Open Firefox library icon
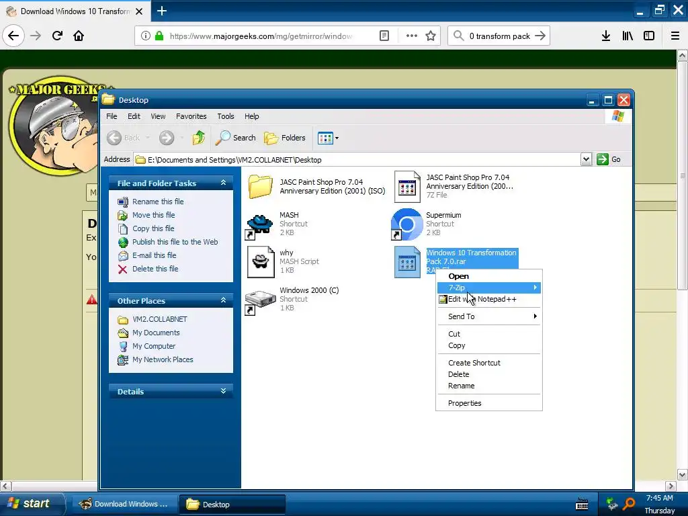Screen dimensions: 688x516 628,36
